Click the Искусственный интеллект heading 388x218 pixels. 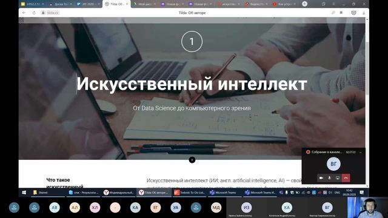pos(192,84)
